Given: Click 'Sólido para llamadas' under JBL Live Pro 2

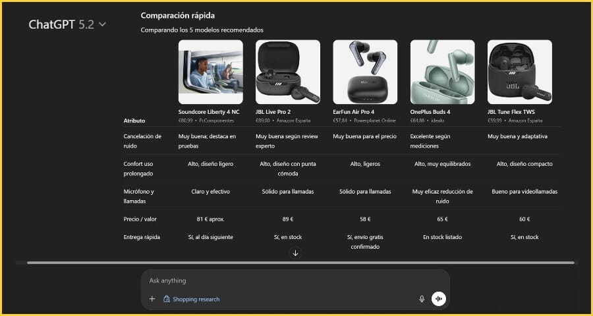Looking at the screenshot, I should pos(288,192).
